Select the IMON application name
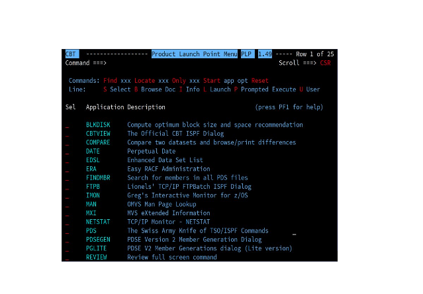The image size is (423, 294). pos(93,195)
